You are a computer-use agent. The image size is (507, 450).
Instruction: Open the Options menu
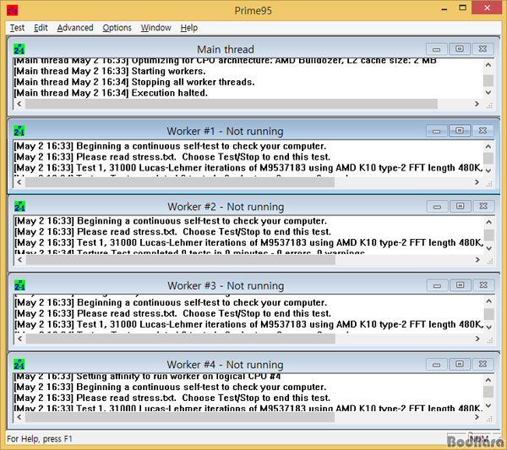[117, 28]
